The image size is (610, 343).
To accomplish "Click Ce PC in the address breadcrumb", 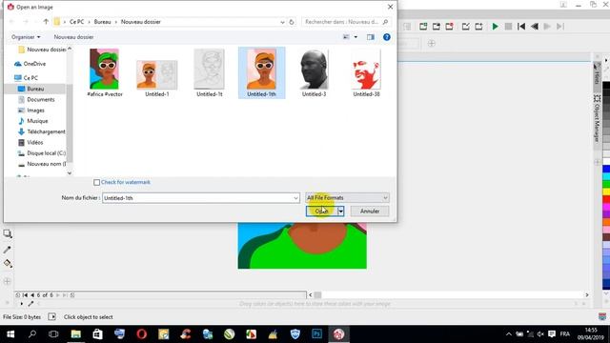I will click(x=76, y=22).
